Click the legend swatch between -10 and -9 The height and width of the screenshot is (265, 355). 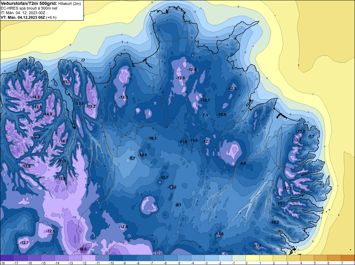(116, 258)
